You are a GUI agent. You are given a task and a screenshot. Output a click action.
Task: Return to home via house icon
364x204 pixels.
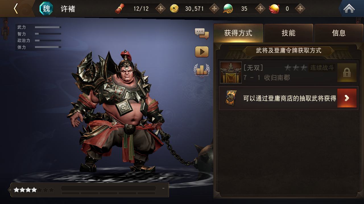[349, 8]
